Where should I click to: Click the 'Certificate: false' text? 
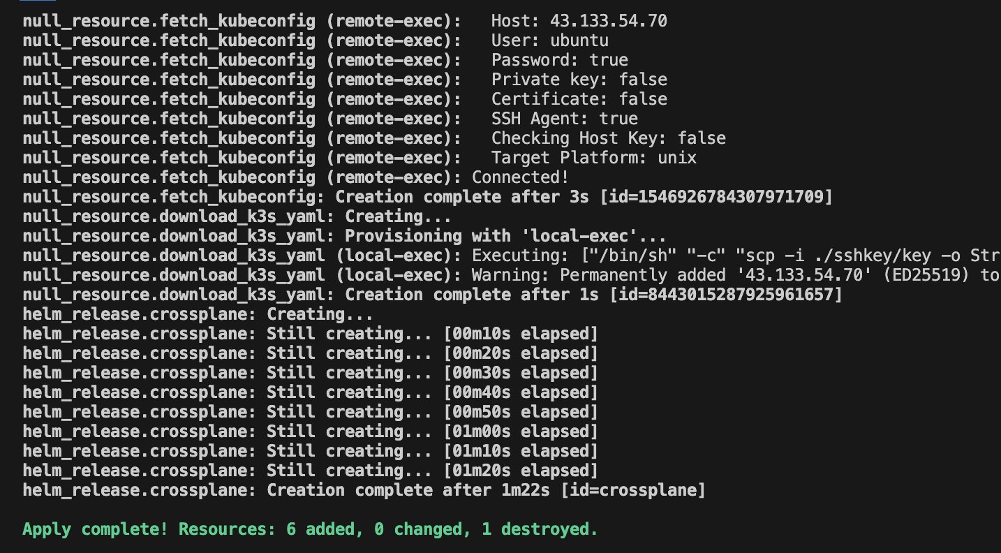pos(579,99)
